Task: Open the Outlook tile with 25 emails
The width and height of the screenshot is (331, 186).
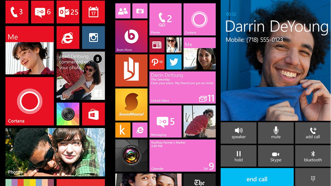Action: point(68,12)
